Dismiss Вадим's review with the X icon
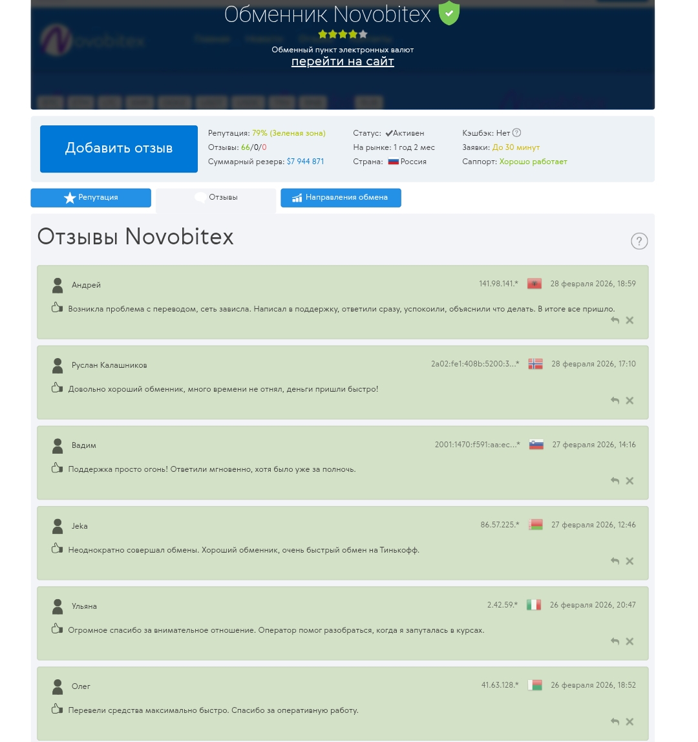Image resolution: width=698 pixels, height=742 pixels. (629, 480)
